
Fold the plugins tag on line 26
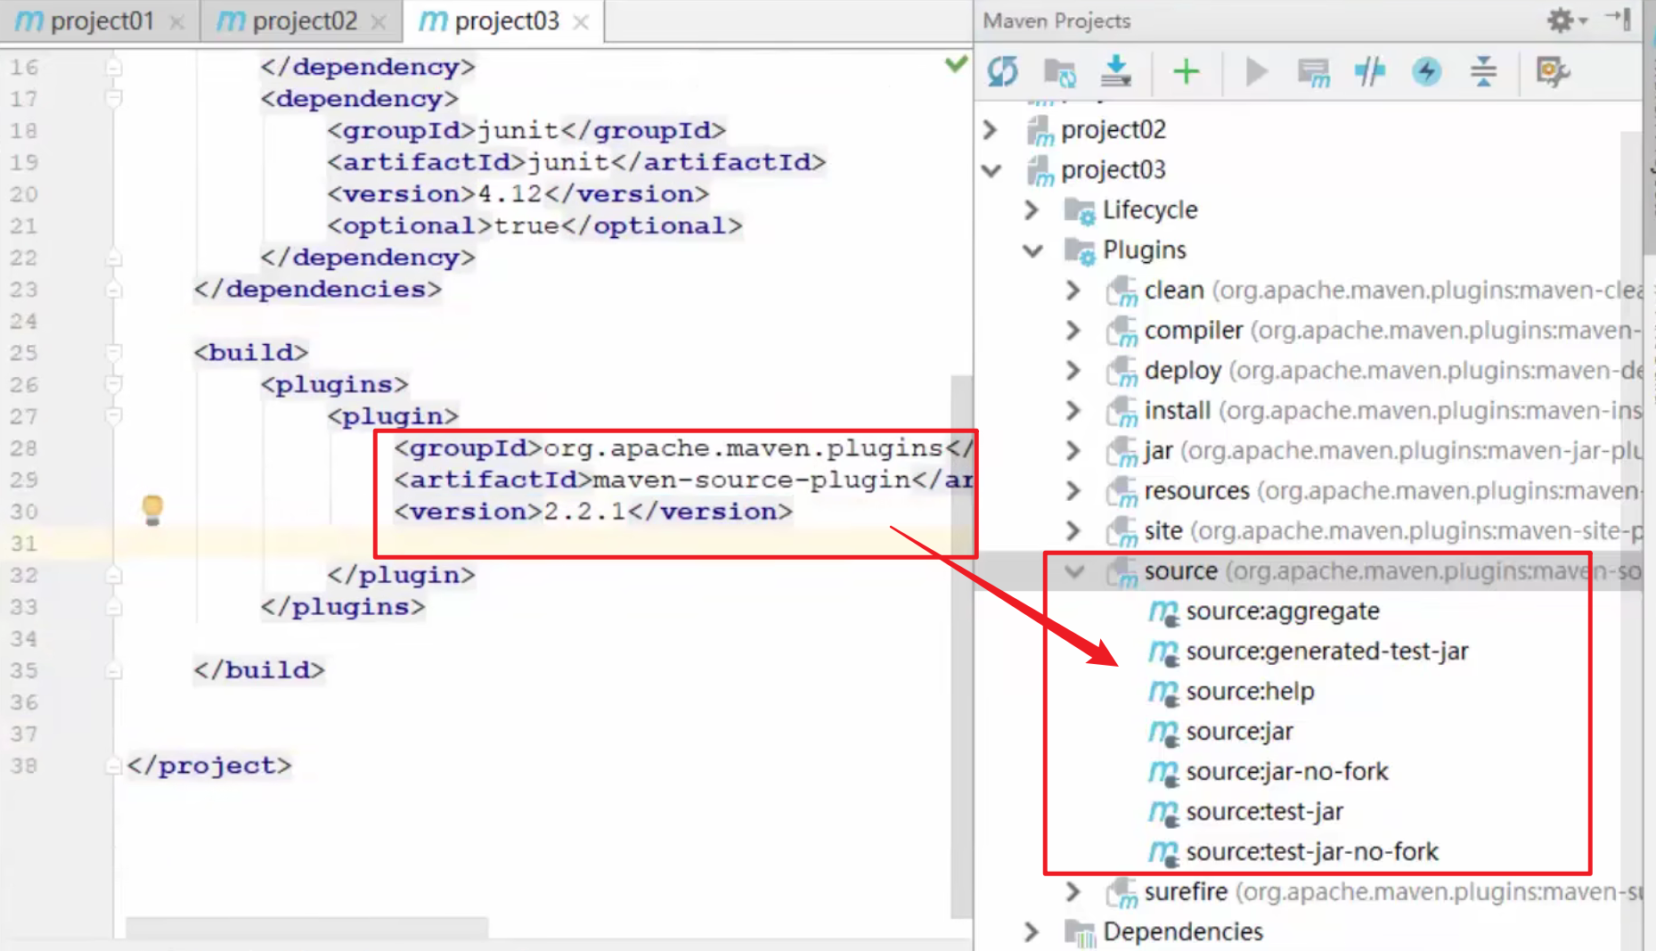(x=113, y=385)
